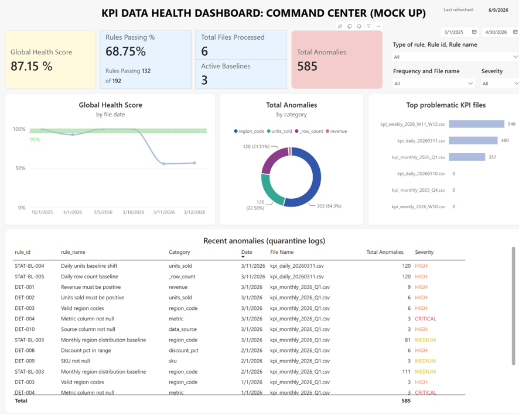Screen dimensions: 519x414
Task: Sort table by Severity column header
Action: click(x=424, y=252)
